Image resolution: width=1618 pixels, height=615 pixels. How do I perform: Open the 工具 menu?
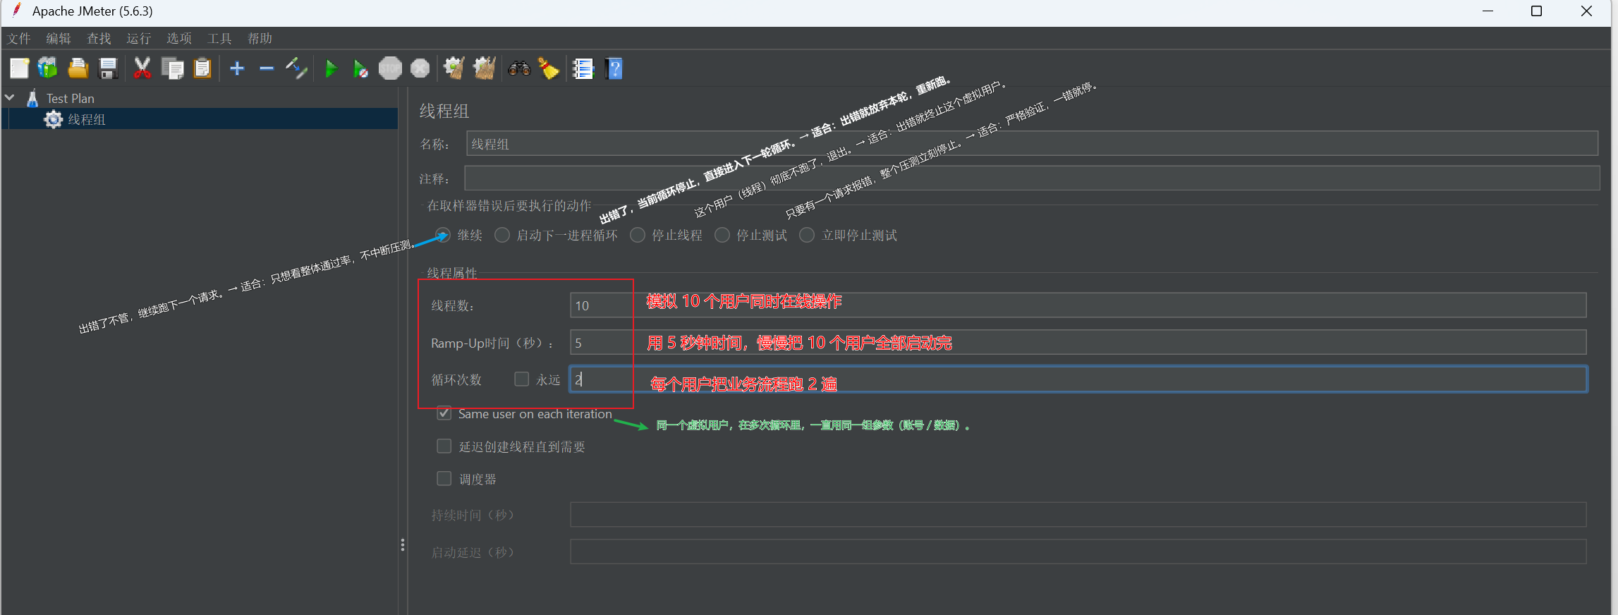click(x=219, y=38)
